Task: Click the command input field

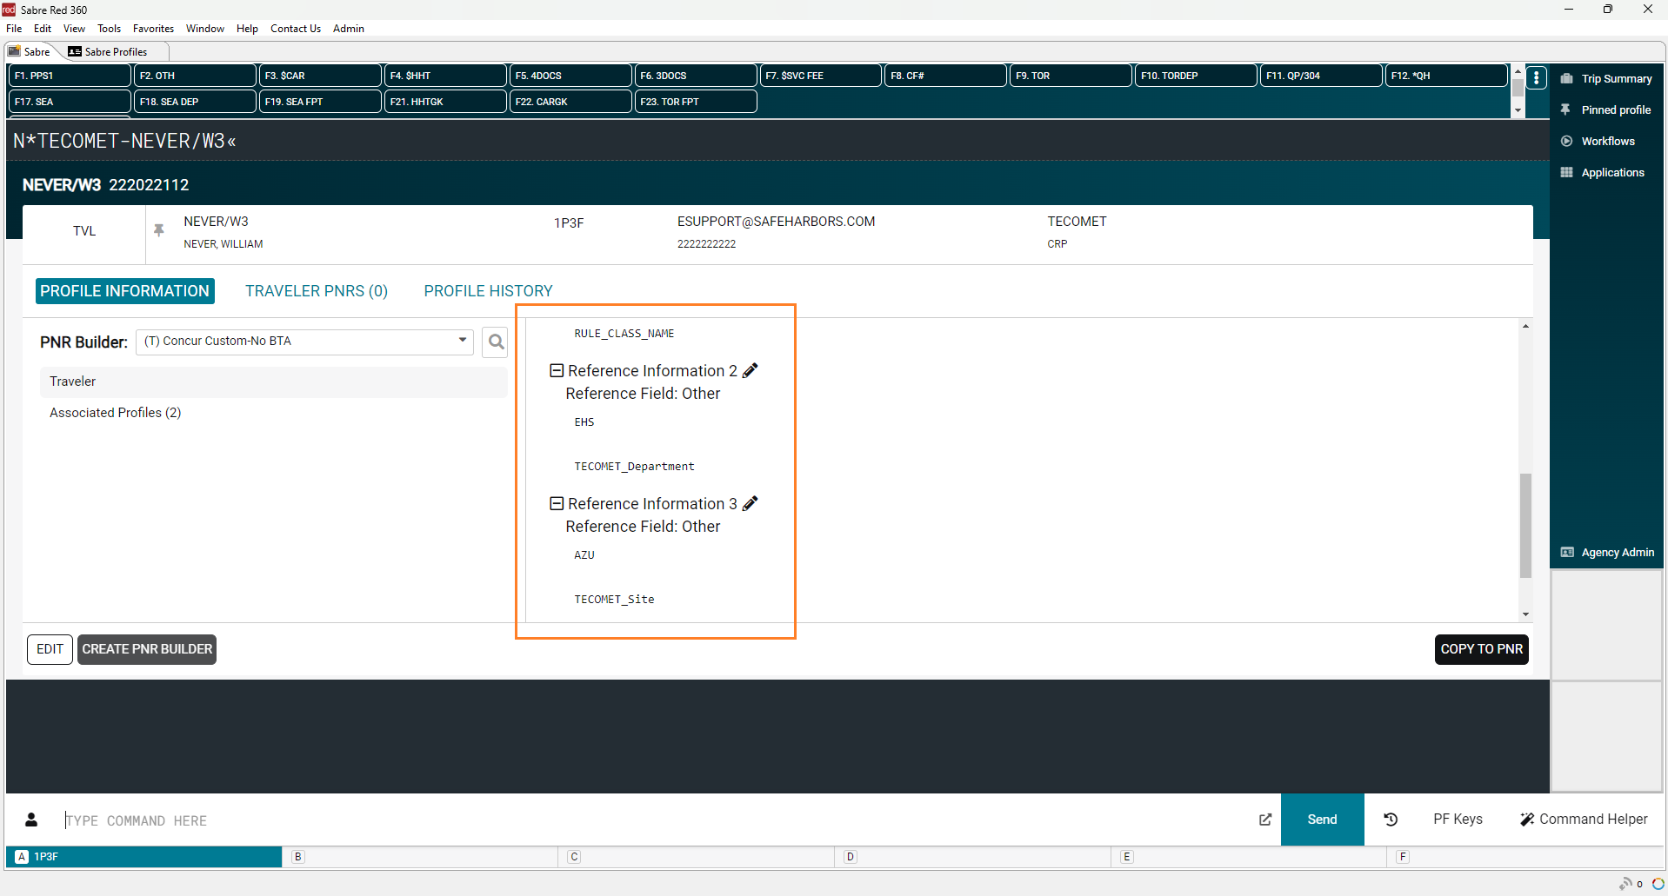Action: coord(652,820)
